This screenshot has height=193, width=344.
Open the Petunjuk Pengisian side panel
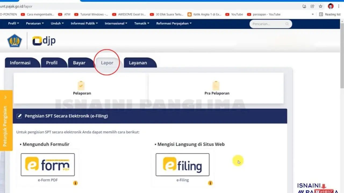click(x=5, y=121)
